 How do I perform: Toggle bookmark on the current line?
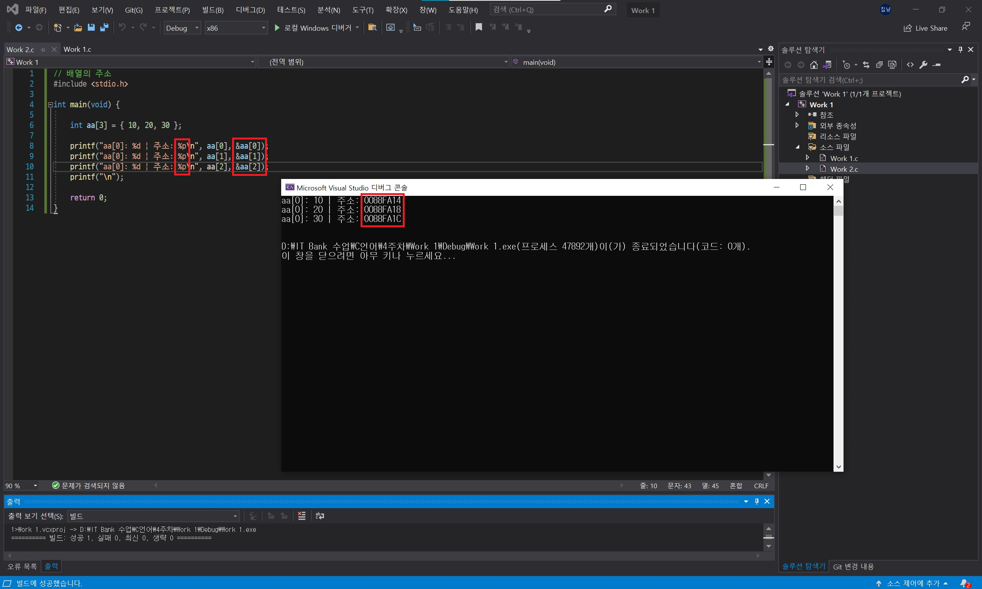479,27
